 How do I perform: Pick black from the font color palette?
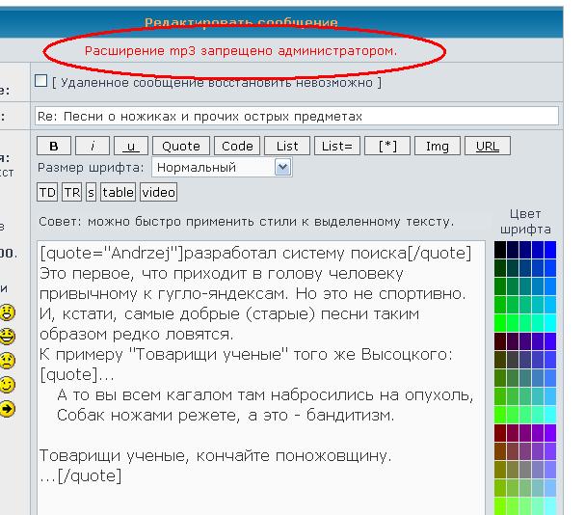(500, 250)
